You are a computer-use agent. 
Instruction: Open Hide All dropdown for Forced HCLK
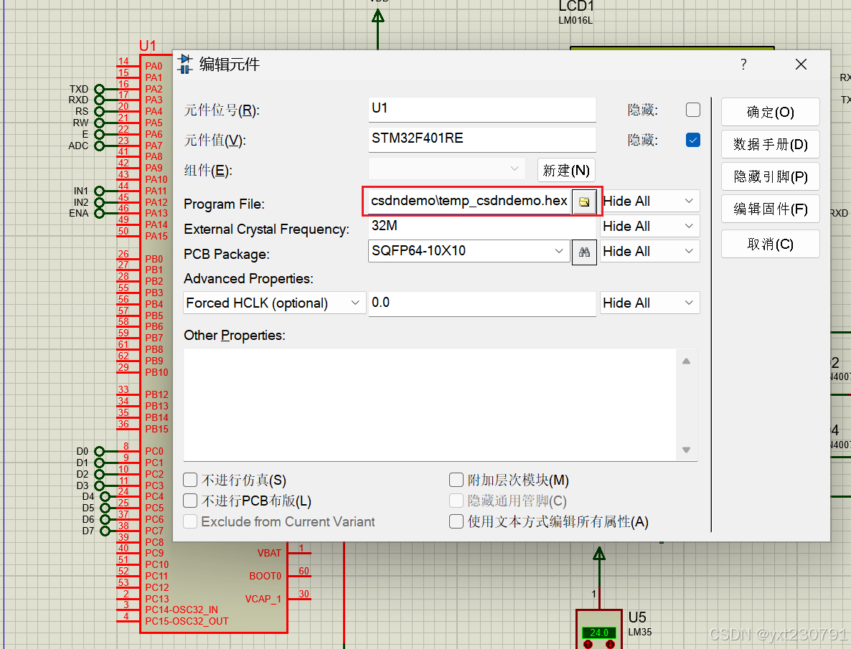pyautogui.click(x=649, y=303)
